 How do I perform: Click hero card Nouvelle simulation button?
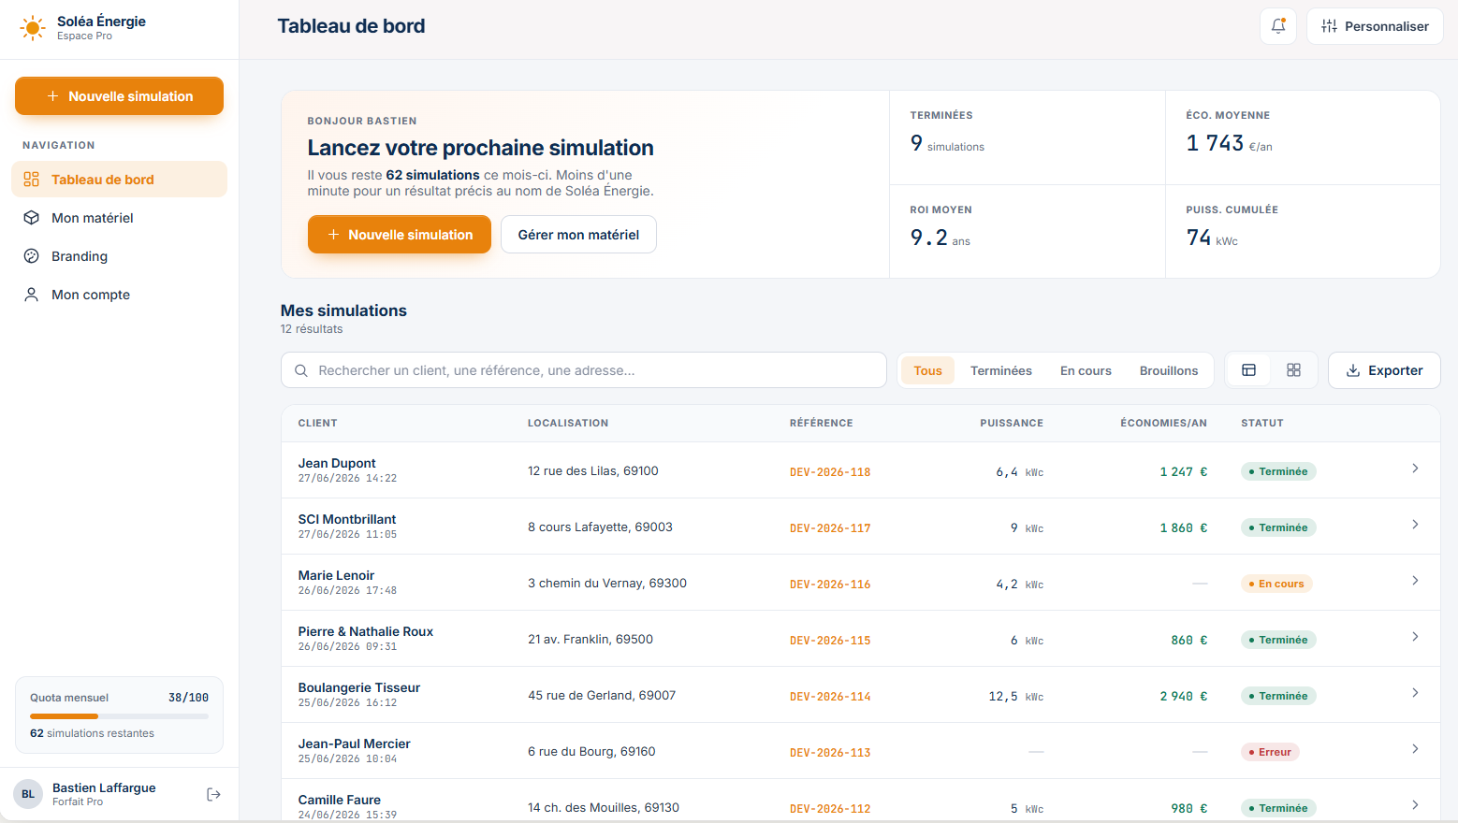click(400, 235)
